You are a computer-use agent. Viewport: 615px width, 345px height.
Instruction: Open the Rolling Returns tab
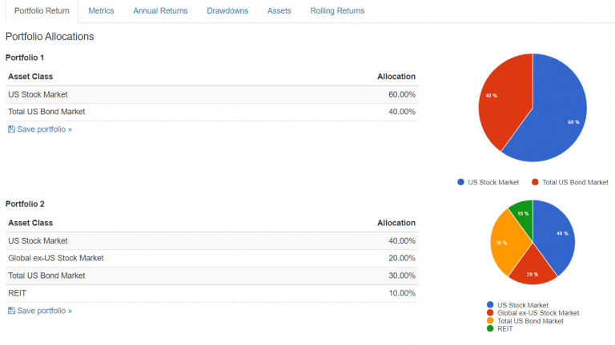tap(337, 11)
